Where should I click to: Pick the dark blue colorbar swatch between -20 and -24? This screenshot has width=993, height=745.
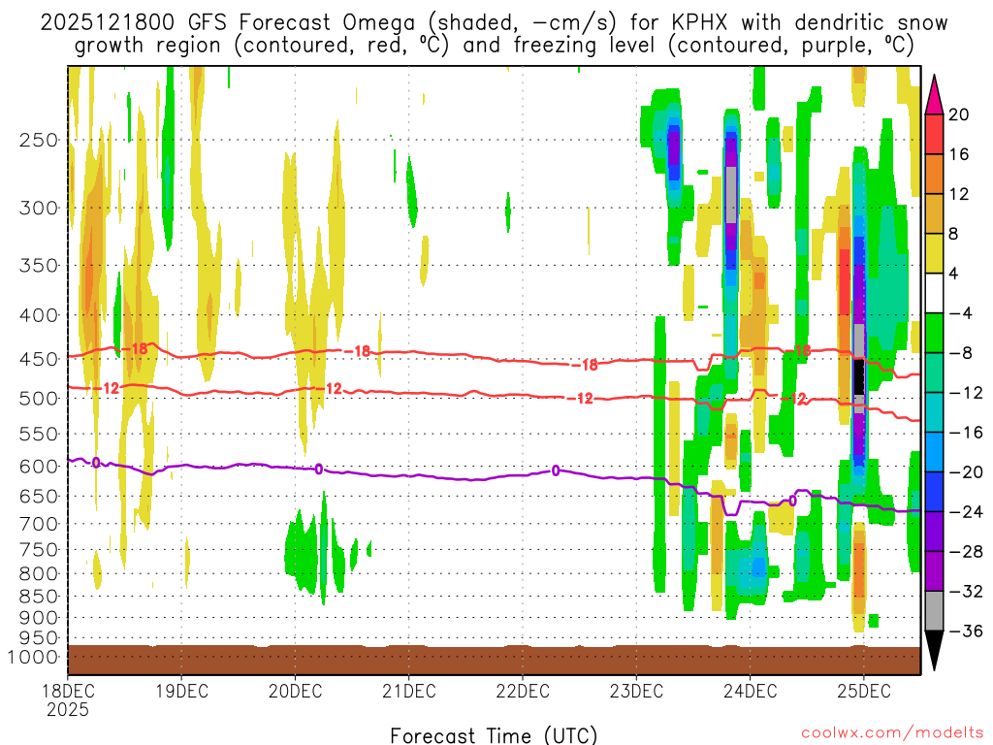934,492
